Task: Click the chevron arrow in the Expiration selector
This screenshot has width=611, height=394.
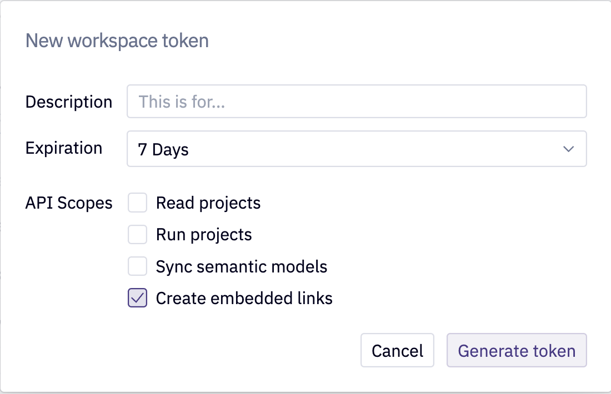Action: [568, 149]
